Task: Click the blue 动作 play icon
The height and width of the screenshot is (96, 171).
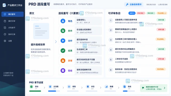Action: 63,41
